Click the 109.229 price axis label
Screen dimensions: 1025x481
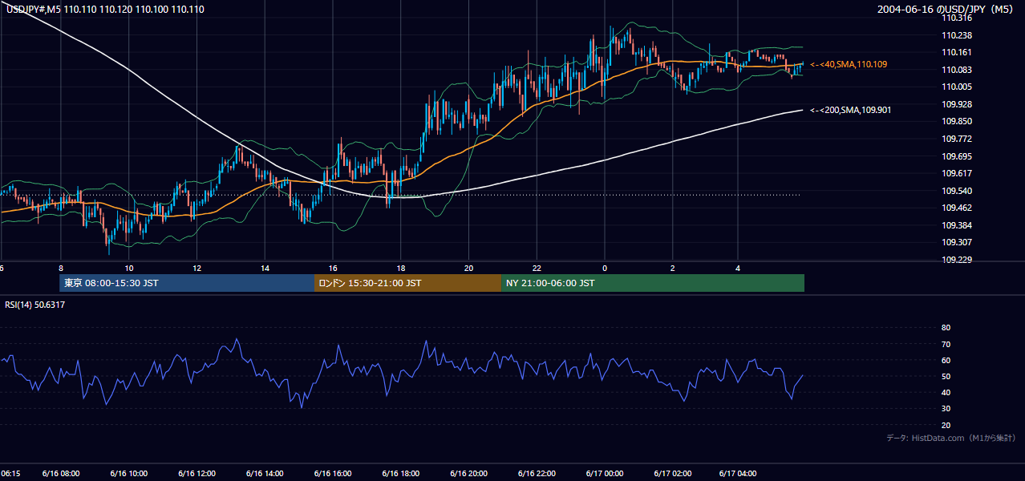957,260
